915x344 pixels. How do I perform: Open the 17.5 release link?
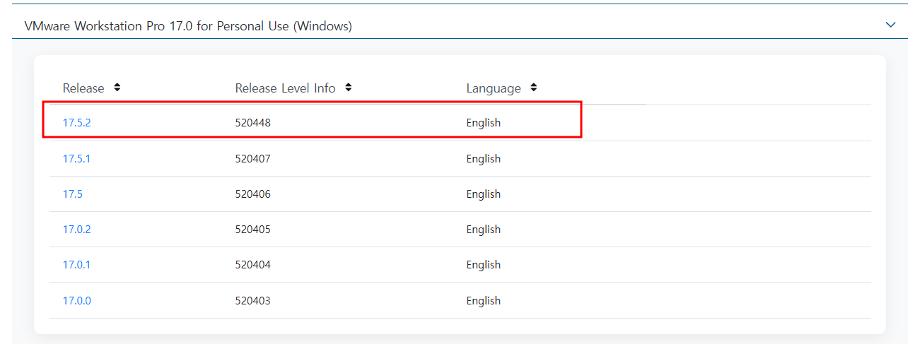coord(72,194)
